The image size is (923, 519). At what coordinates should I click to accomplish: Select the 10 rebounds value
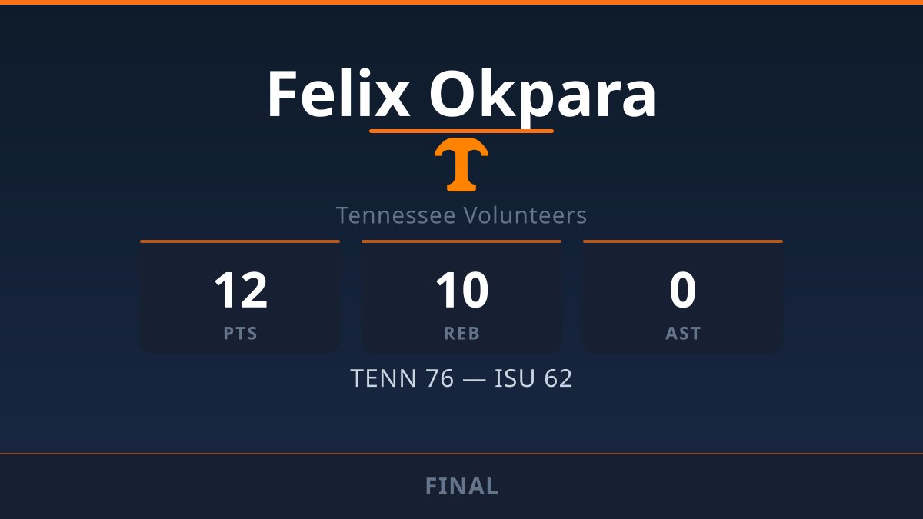click(461, 291)
